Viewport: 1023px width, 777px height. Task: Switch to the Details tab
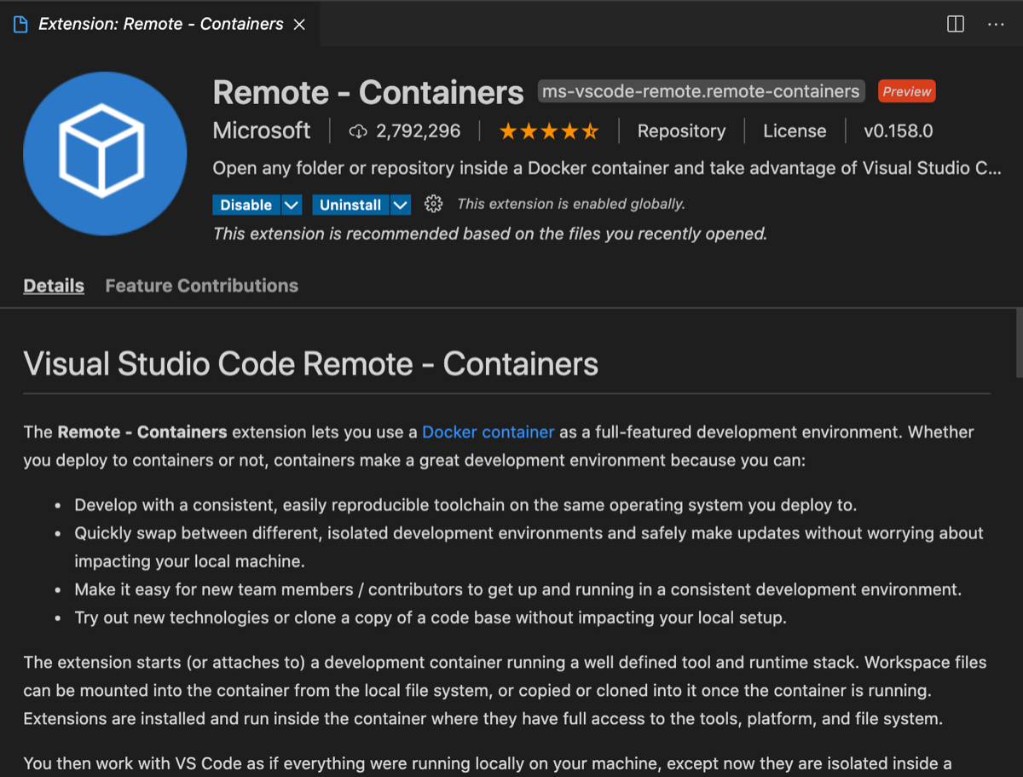point(54,286)
